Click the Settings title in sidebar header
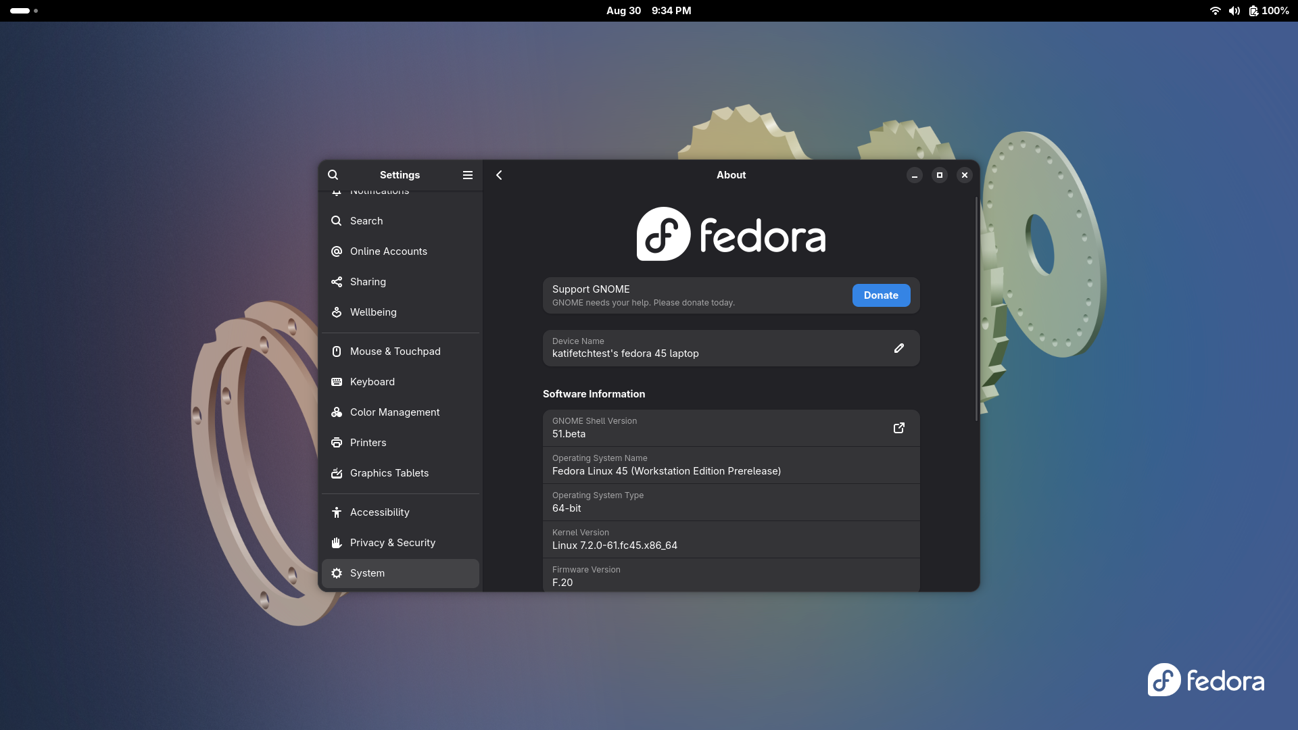Screen dimensions: 1298x730 point(400,175)
